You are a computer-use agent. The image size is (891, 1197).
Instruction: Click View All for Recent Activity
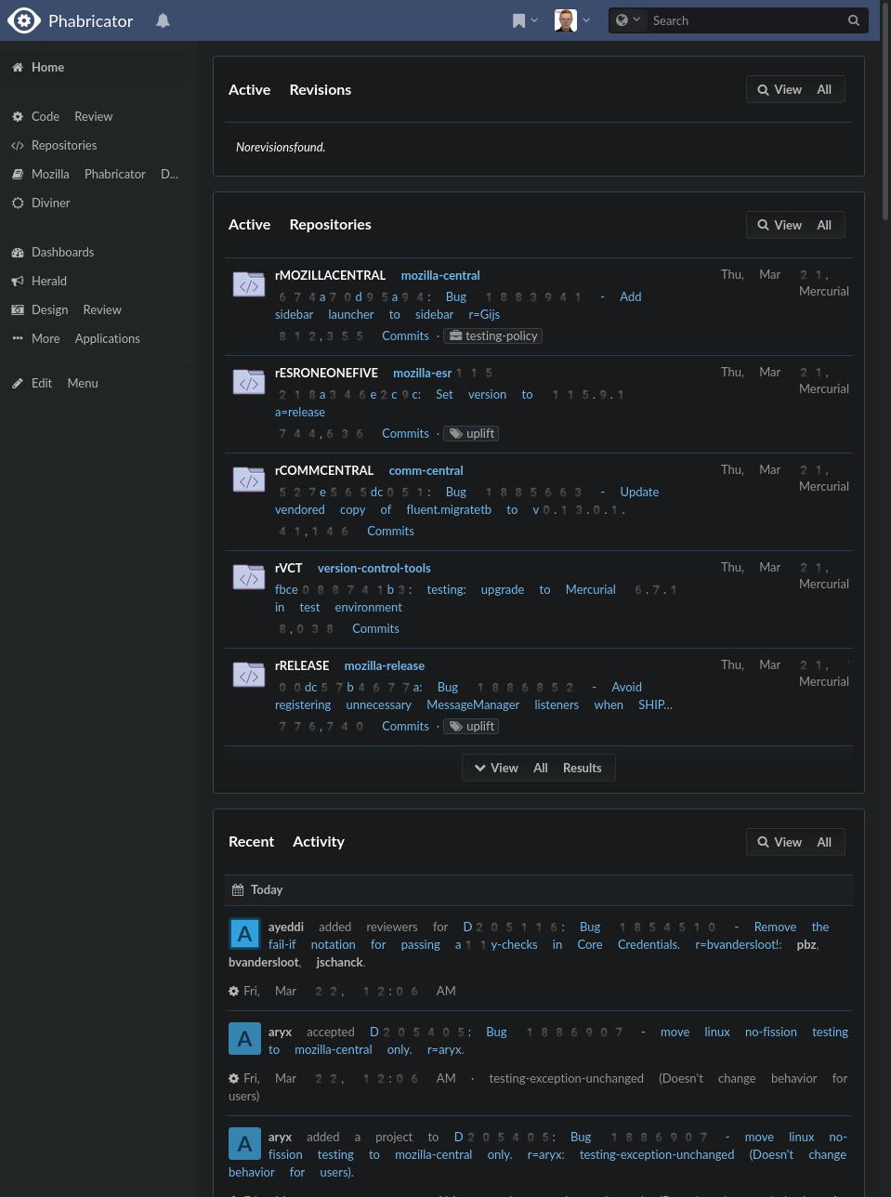click(x=795, y=842)
